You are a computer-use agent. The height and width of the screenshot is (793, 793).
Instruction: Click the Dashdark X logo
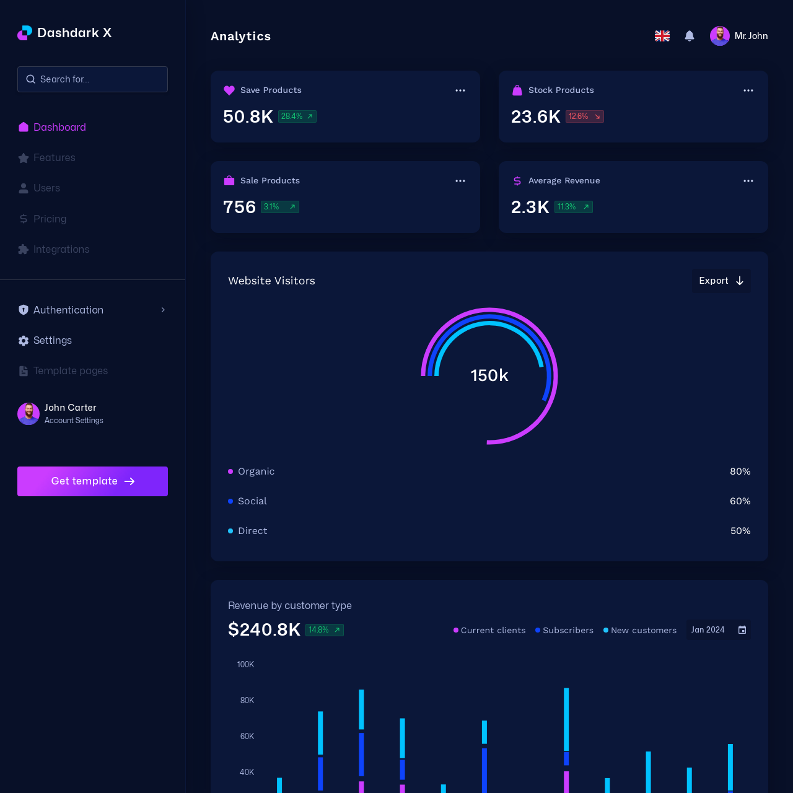(64, 33)
